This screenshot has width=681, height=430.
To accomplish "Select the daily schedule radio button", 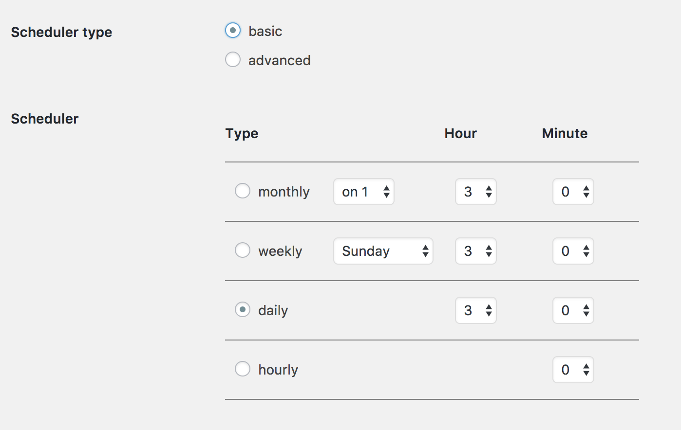I will tap(243, 309).
